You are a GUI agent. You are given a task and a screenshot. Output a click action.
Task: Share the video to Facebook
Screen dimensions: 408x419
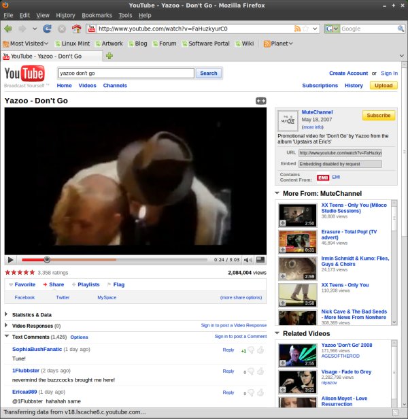click(x=24, y=297)
